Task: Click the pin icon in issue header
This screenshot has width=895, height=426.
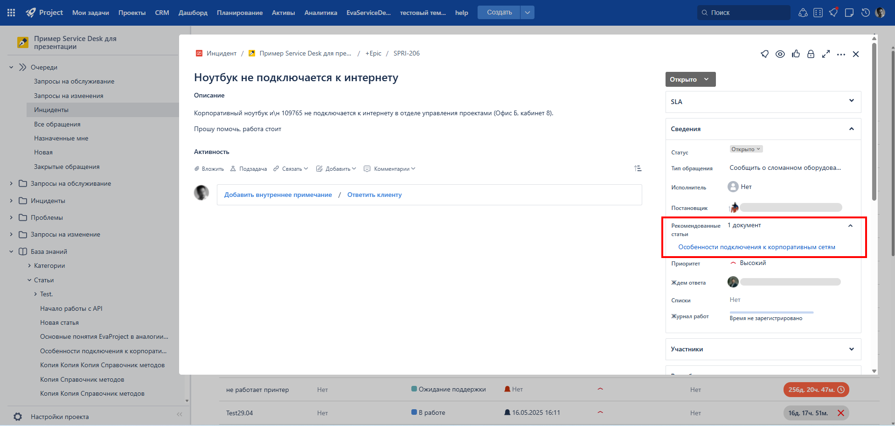Action: tap(764, 54)
